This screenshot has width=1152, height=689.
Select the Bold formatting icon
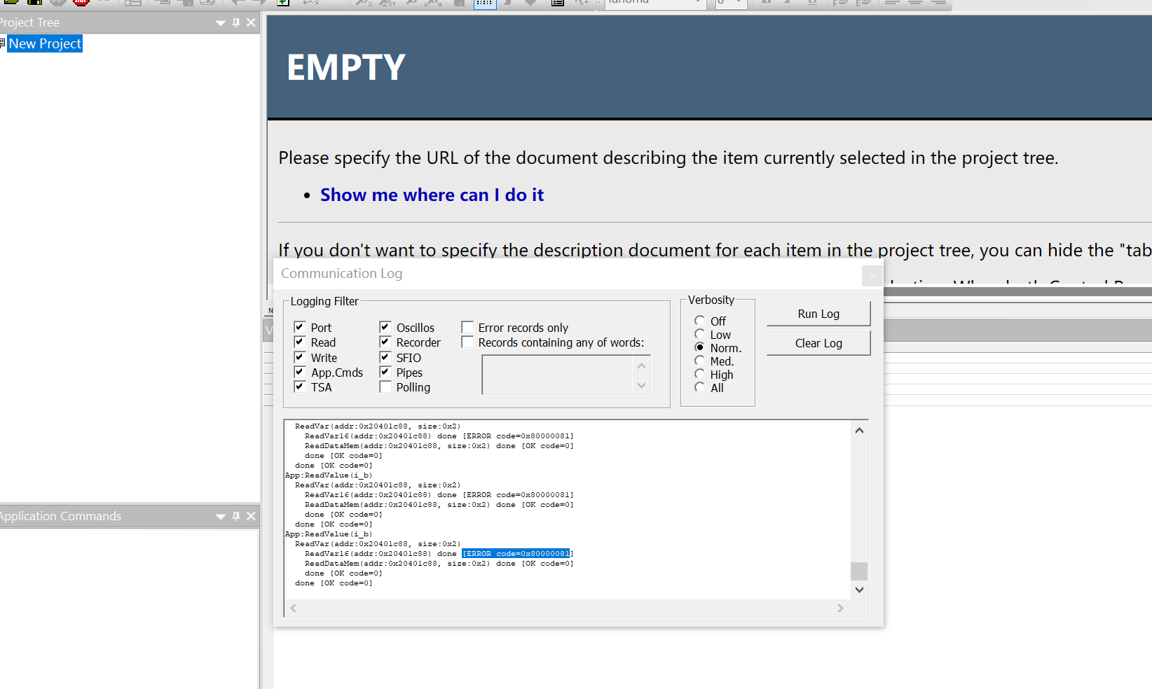pyautogui.click(x=767, y=4)
